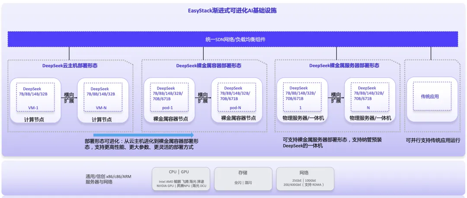The width and height of the screenshot is (467, 198).
Task: Click the text '可并行支持传统应用运行'
Action: (x=433, y=140)
